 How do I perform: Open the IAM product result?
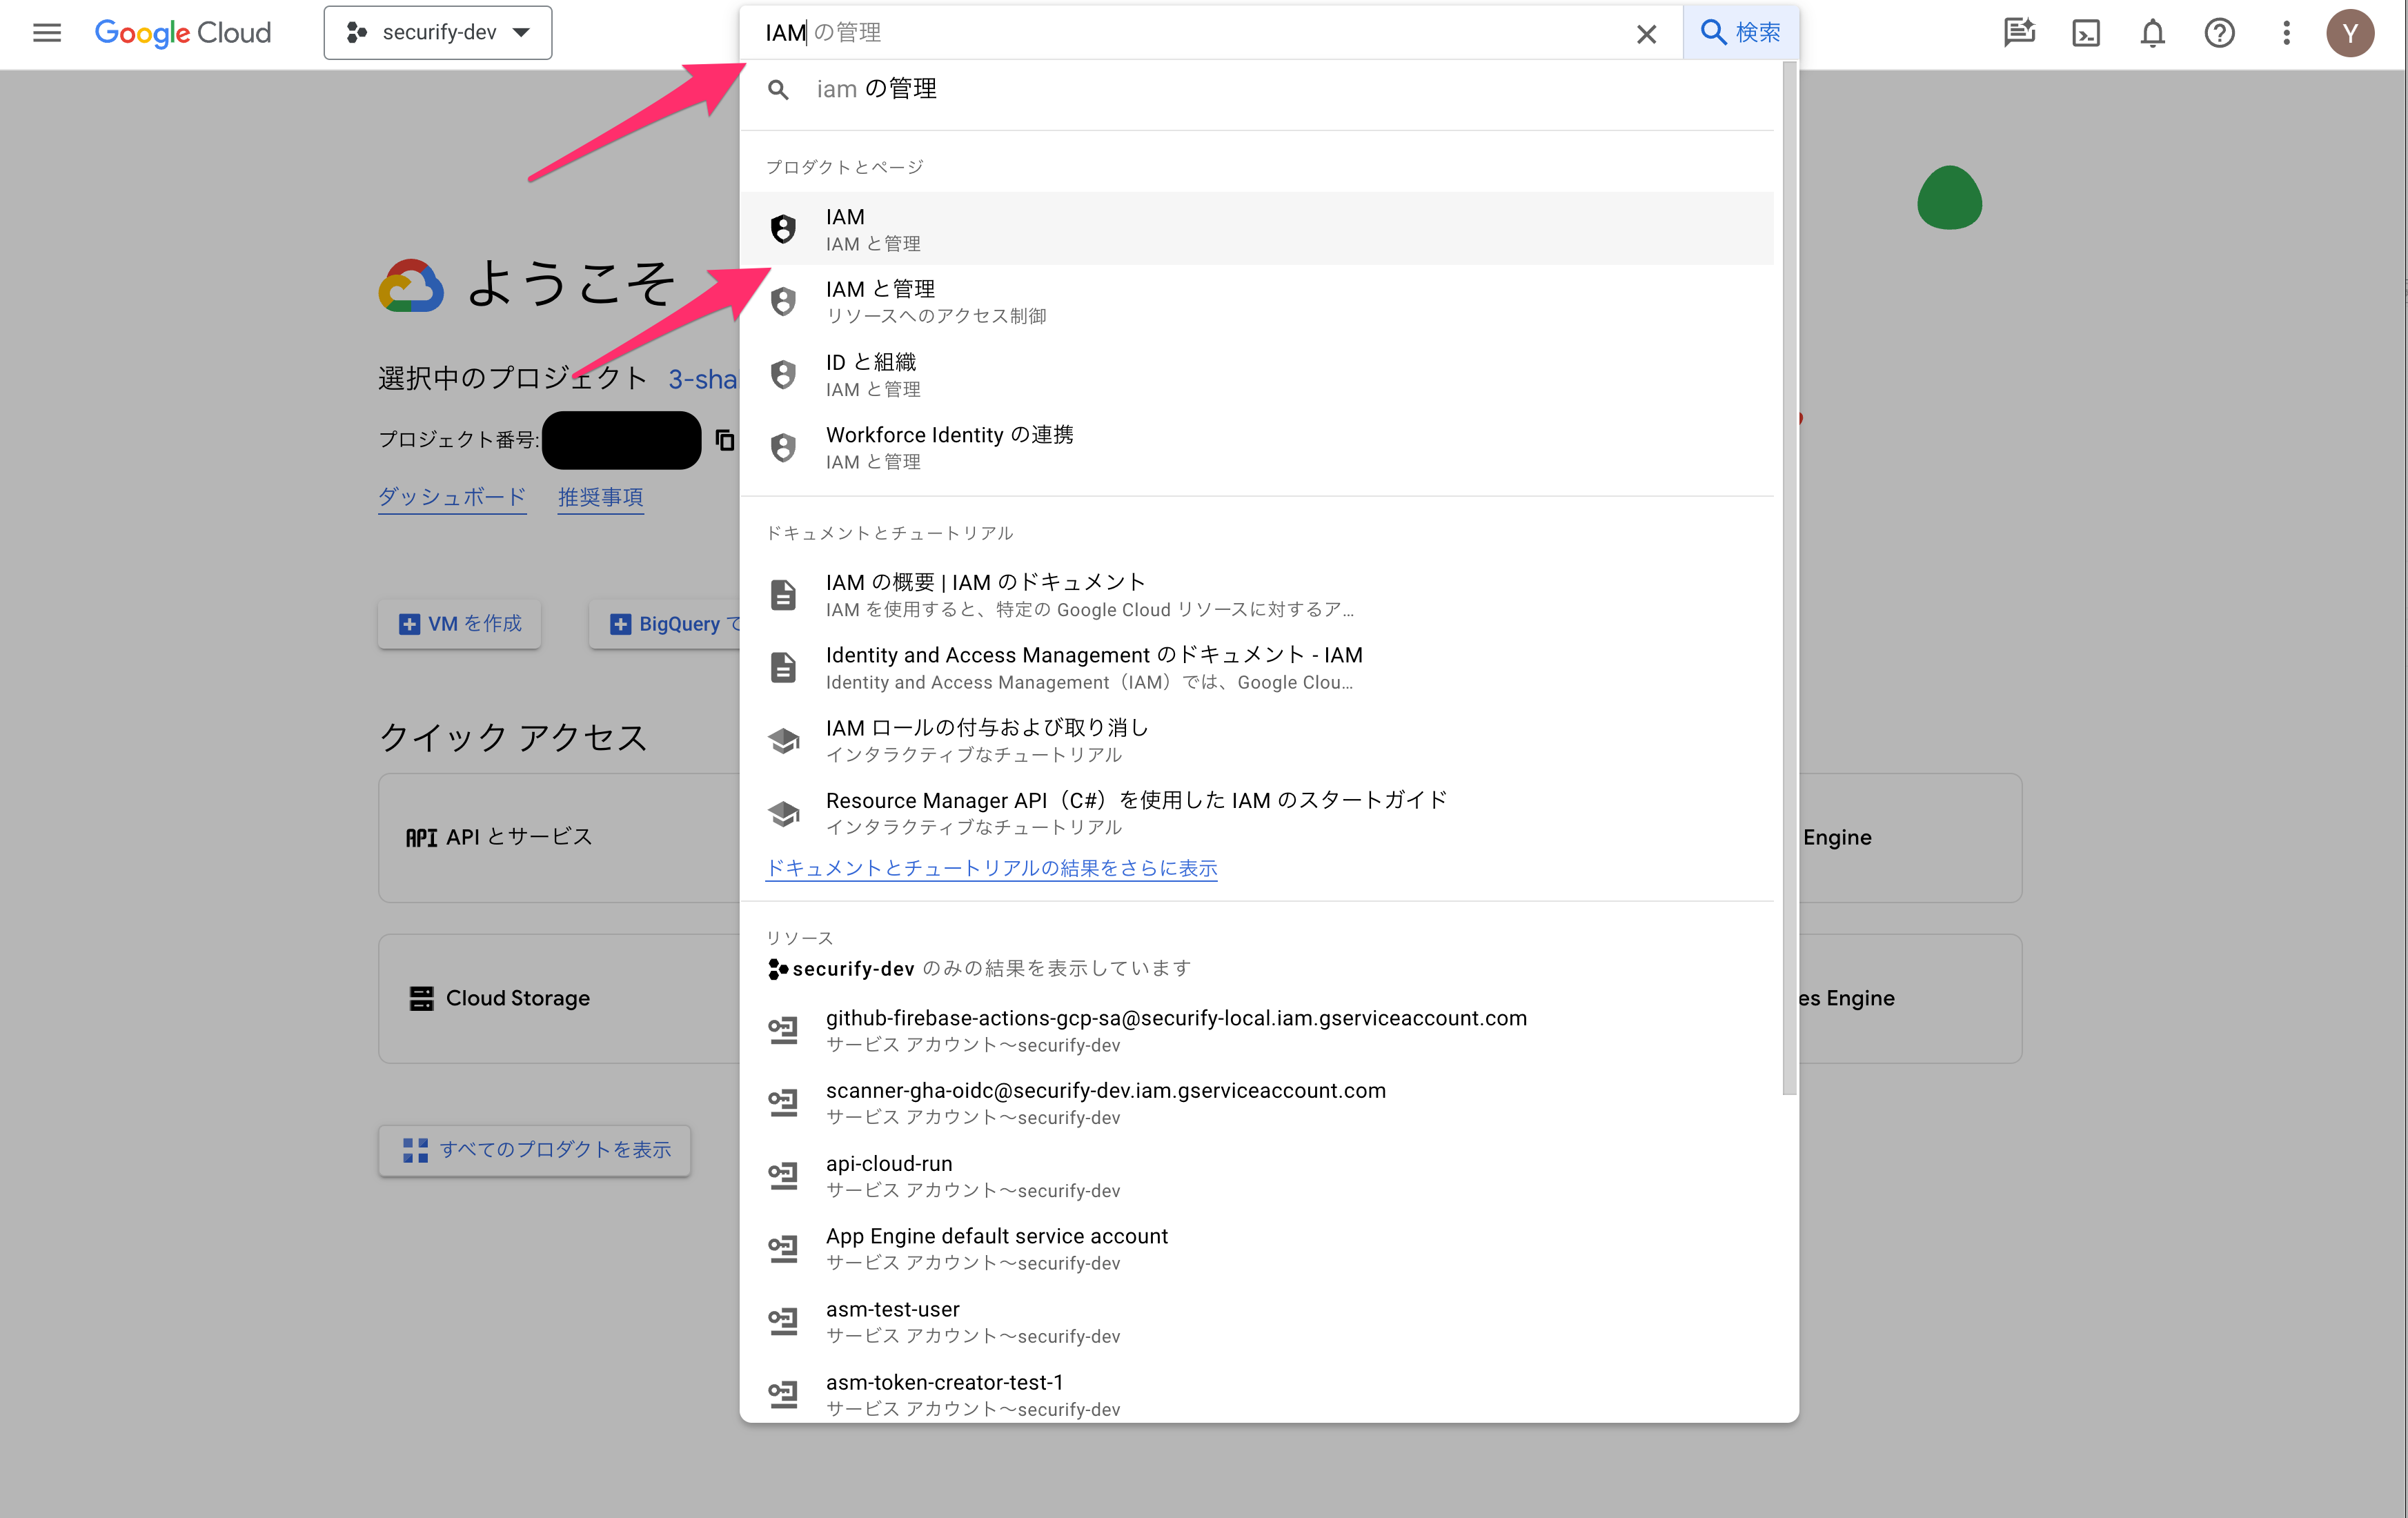[x=1257, y=229]
